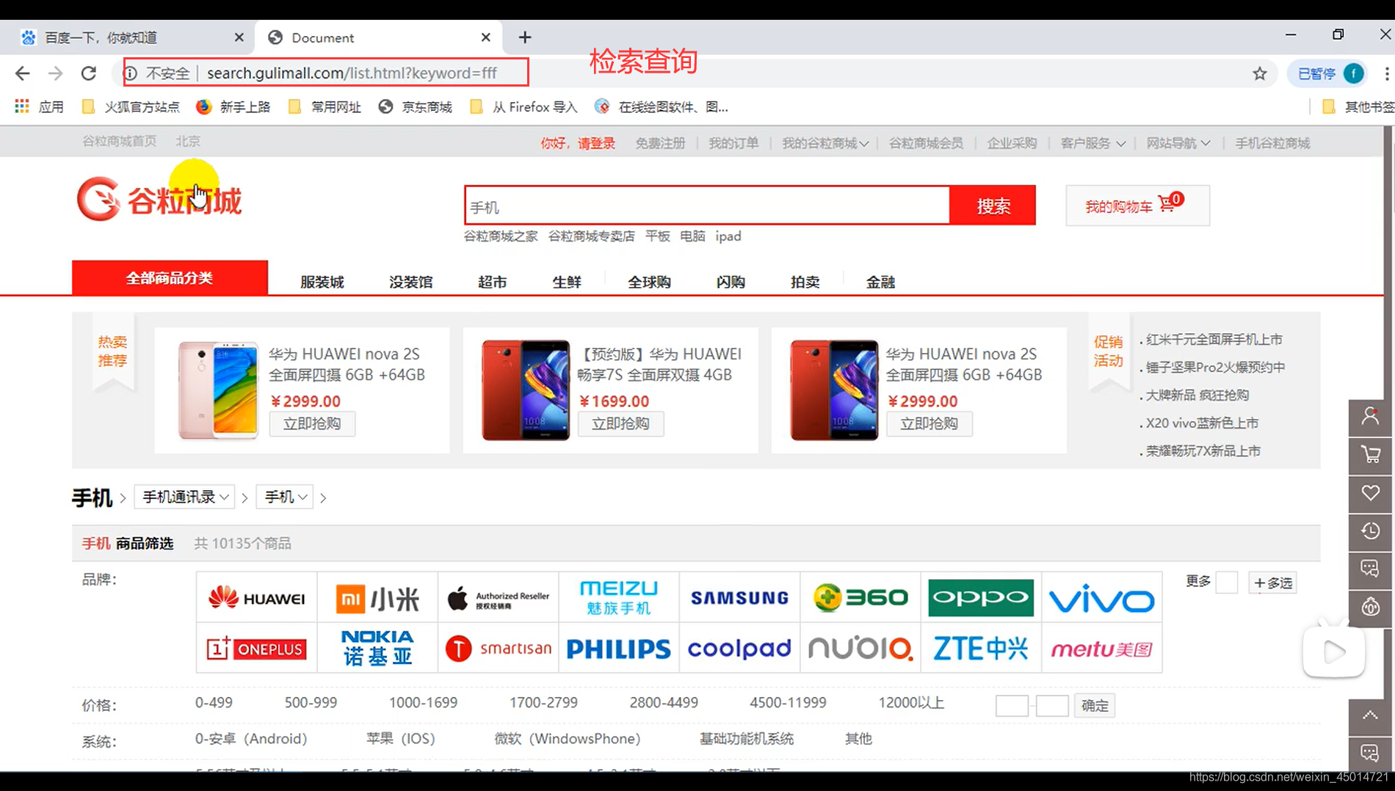Select the vivo brand logo
The width and height of the screenshot is (1395, 791).
pos(1101,598)
